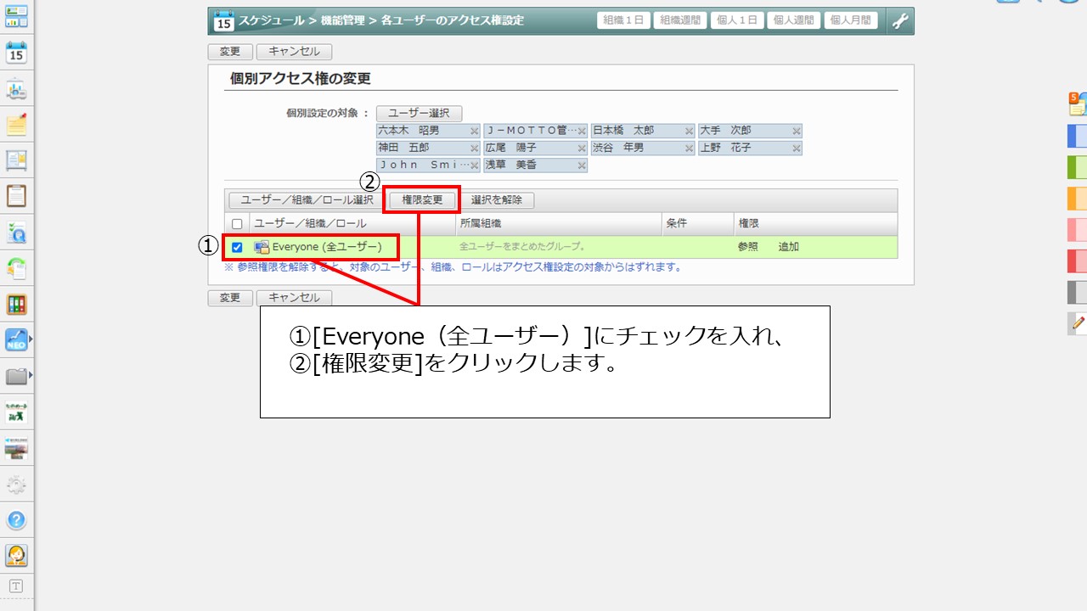Expand the NEO icon's side arrow
The image size is (1087, 611).
(31, 340)
